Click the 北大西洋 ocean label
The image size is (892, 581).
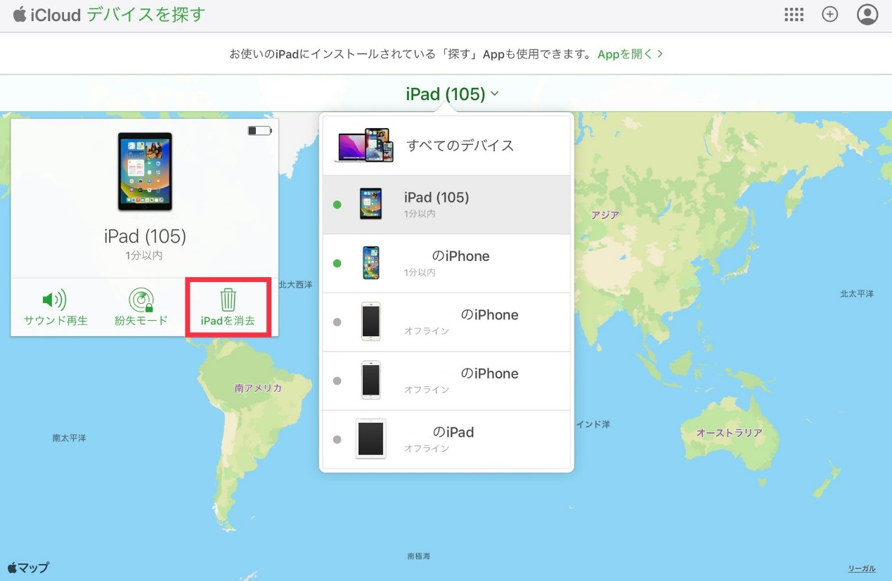pos(295,285)
